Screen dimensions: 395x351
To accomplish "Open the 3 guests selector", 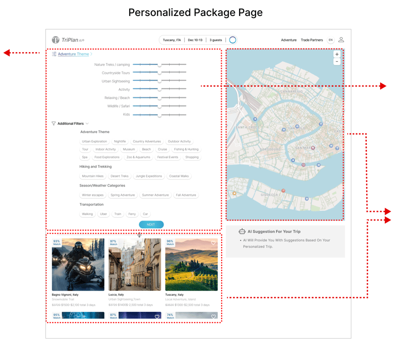I will [x=216, y=40].
